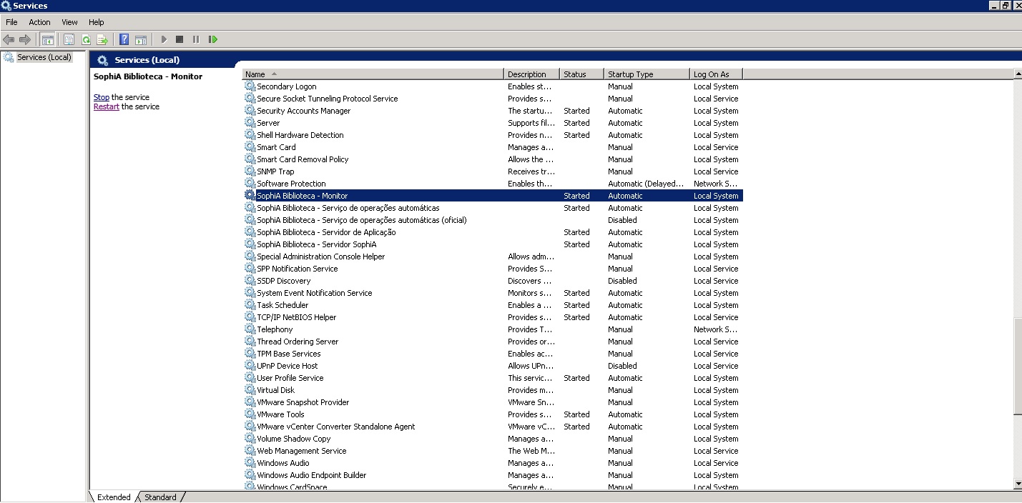Switch to the Extended tab
1022x503 pixels.
pos(114,497)
